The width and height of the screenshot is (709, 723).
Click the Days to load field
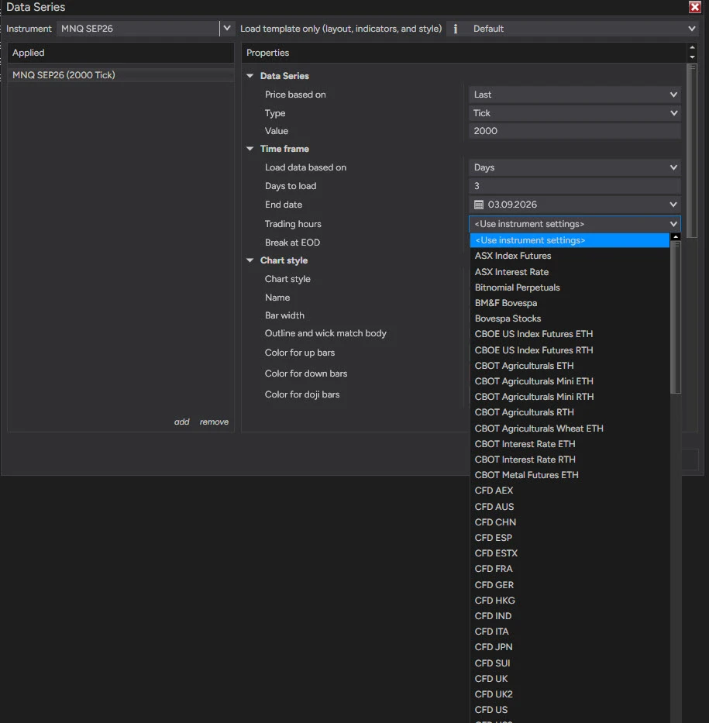pyautogui.click(x=574, y=186)
